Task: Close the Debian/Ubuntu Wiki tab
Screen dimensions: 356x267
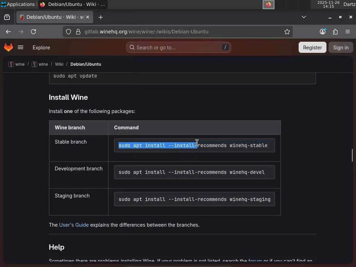Action: (88, 17)
